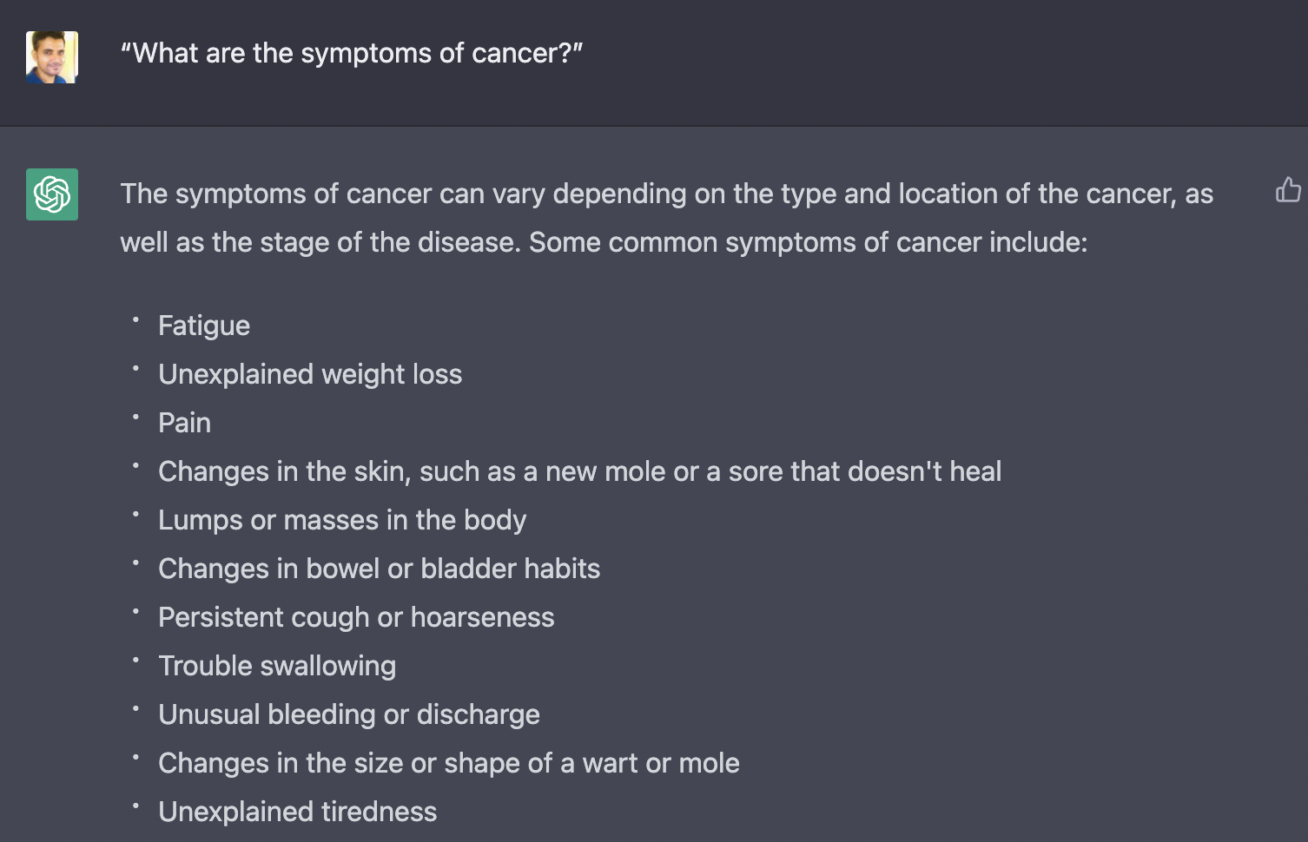The image size is (1308, 842).
Task: Click the "Changes in the skin" list item
Action: tap(579, 471)
